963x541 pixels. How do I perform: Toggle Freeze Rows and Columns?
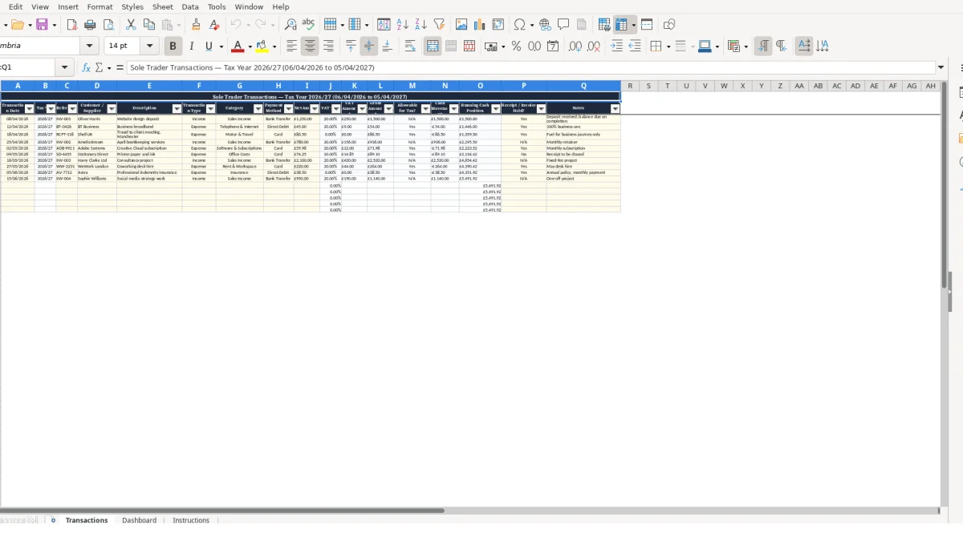coord(622,25)
